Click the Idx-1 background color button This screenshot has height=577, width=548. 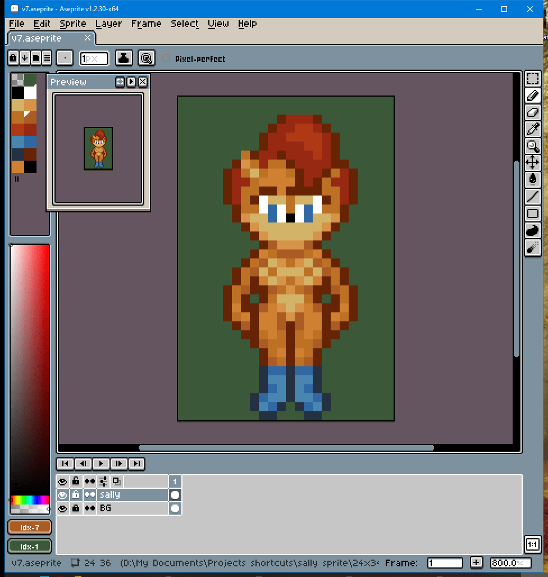tap(30, 546)
